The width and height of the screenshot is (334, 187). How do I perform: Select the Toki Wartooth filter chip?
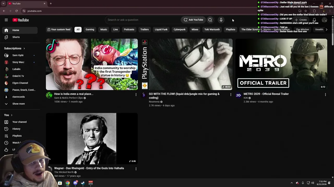(212, 30)
